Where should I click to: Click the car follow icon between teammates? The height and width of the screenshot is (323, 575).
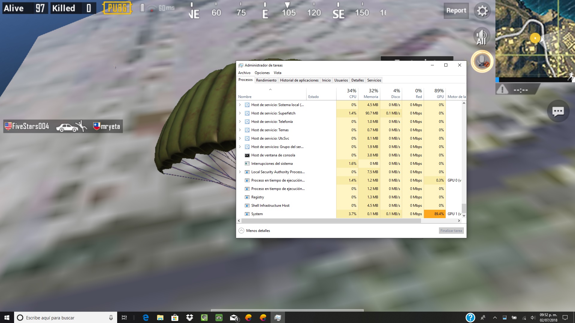click(71, 126)
